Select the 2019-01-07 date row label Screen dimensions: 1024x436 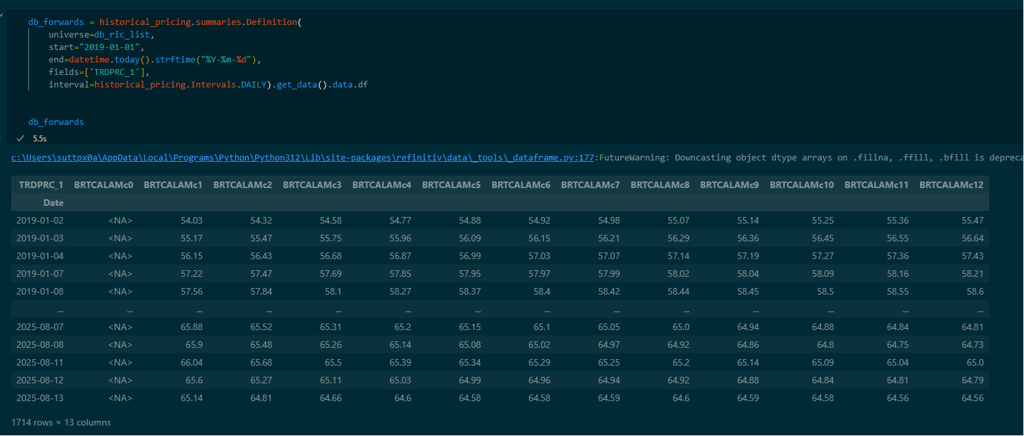(x=40, y=274)
